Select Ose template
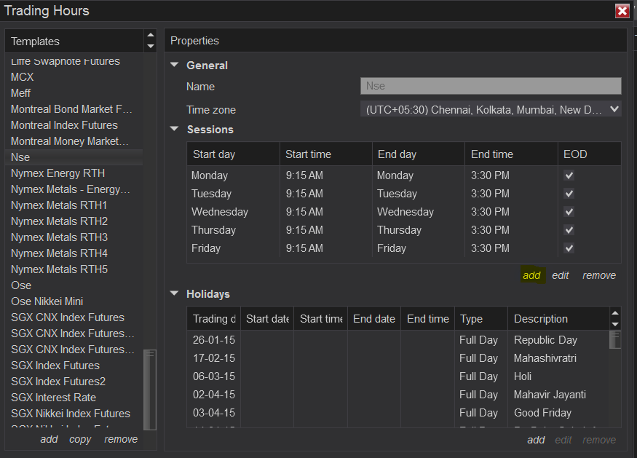Image resolution: width=637 pixels, height=458 pixels. point(74,285)
